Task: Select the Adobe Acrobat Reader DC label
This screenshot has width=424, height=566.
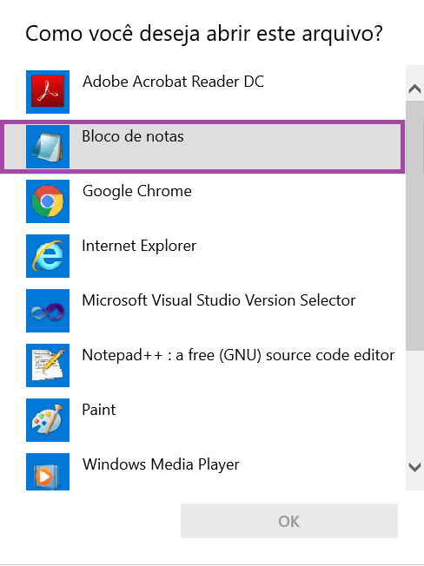Action: [173, 82]
